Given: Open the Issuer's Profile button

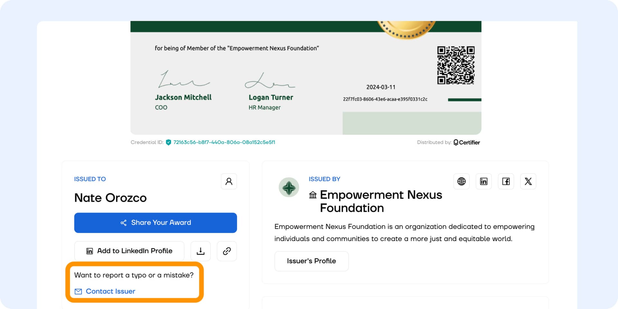Looking at the screenshot, I should point(311,261).
